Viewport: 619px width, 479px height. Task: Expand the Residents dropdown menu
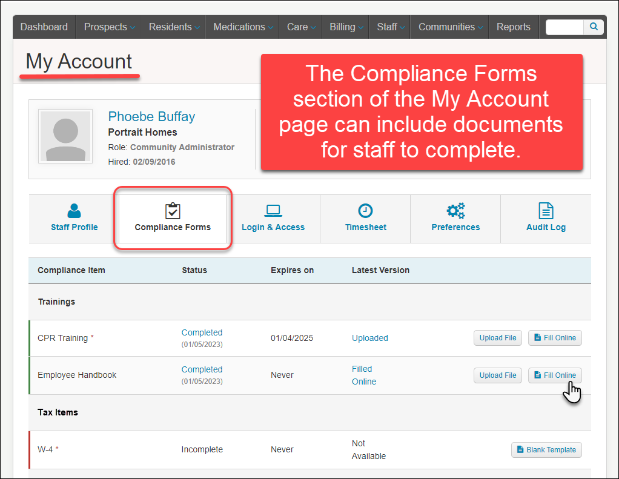tap(173, 27)
